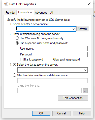Viewport: 95px width, 120px height.
Task: Confirm with the OK button
Action: pyautogui.click(x=41, y=113)
